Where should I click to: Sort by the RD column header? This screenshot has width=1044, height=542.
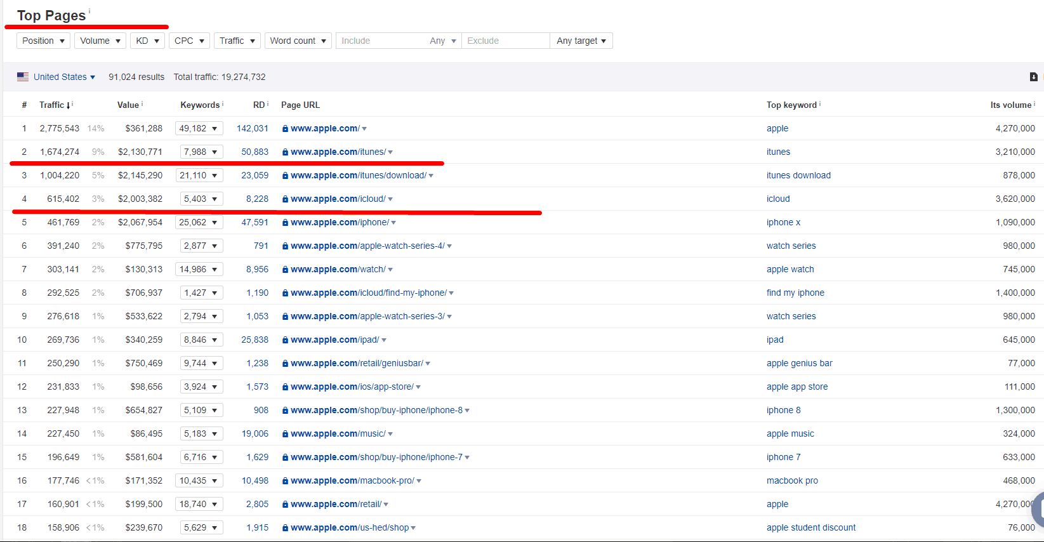tap(258, 105)
